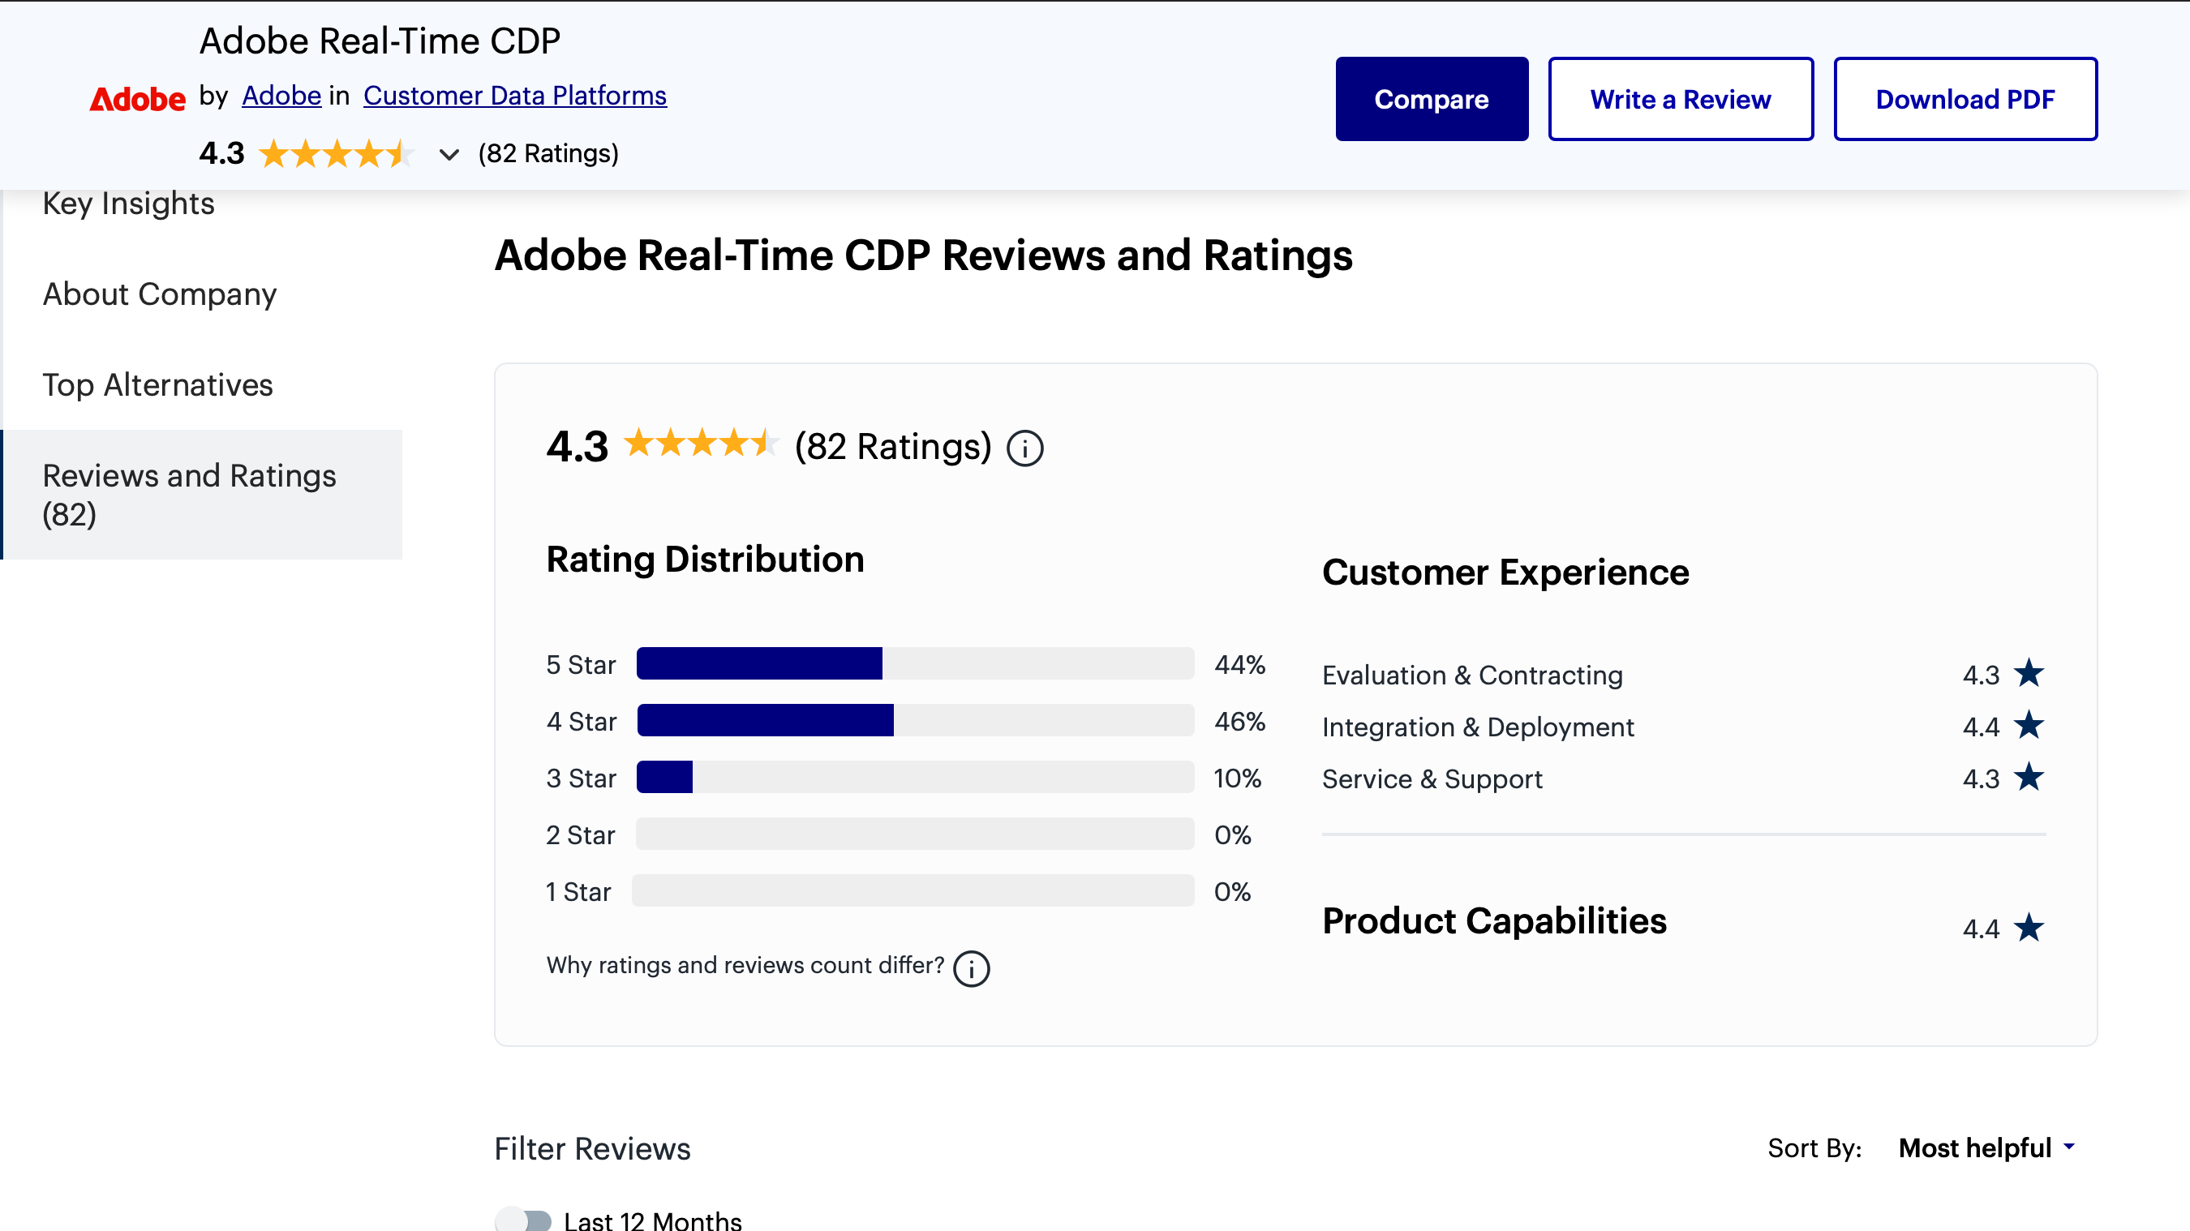Click the Adobe logo in header
This screenshot has height=1231, width=2190.
click(x=137, y=100)
